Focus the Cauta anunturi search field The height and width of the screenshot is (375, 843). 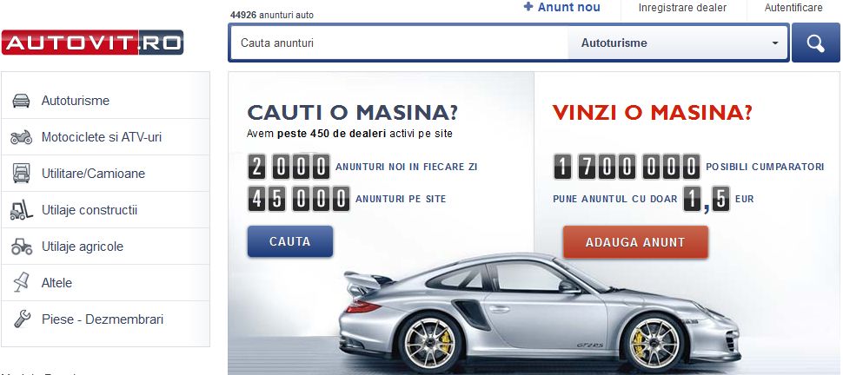(399, 43)
